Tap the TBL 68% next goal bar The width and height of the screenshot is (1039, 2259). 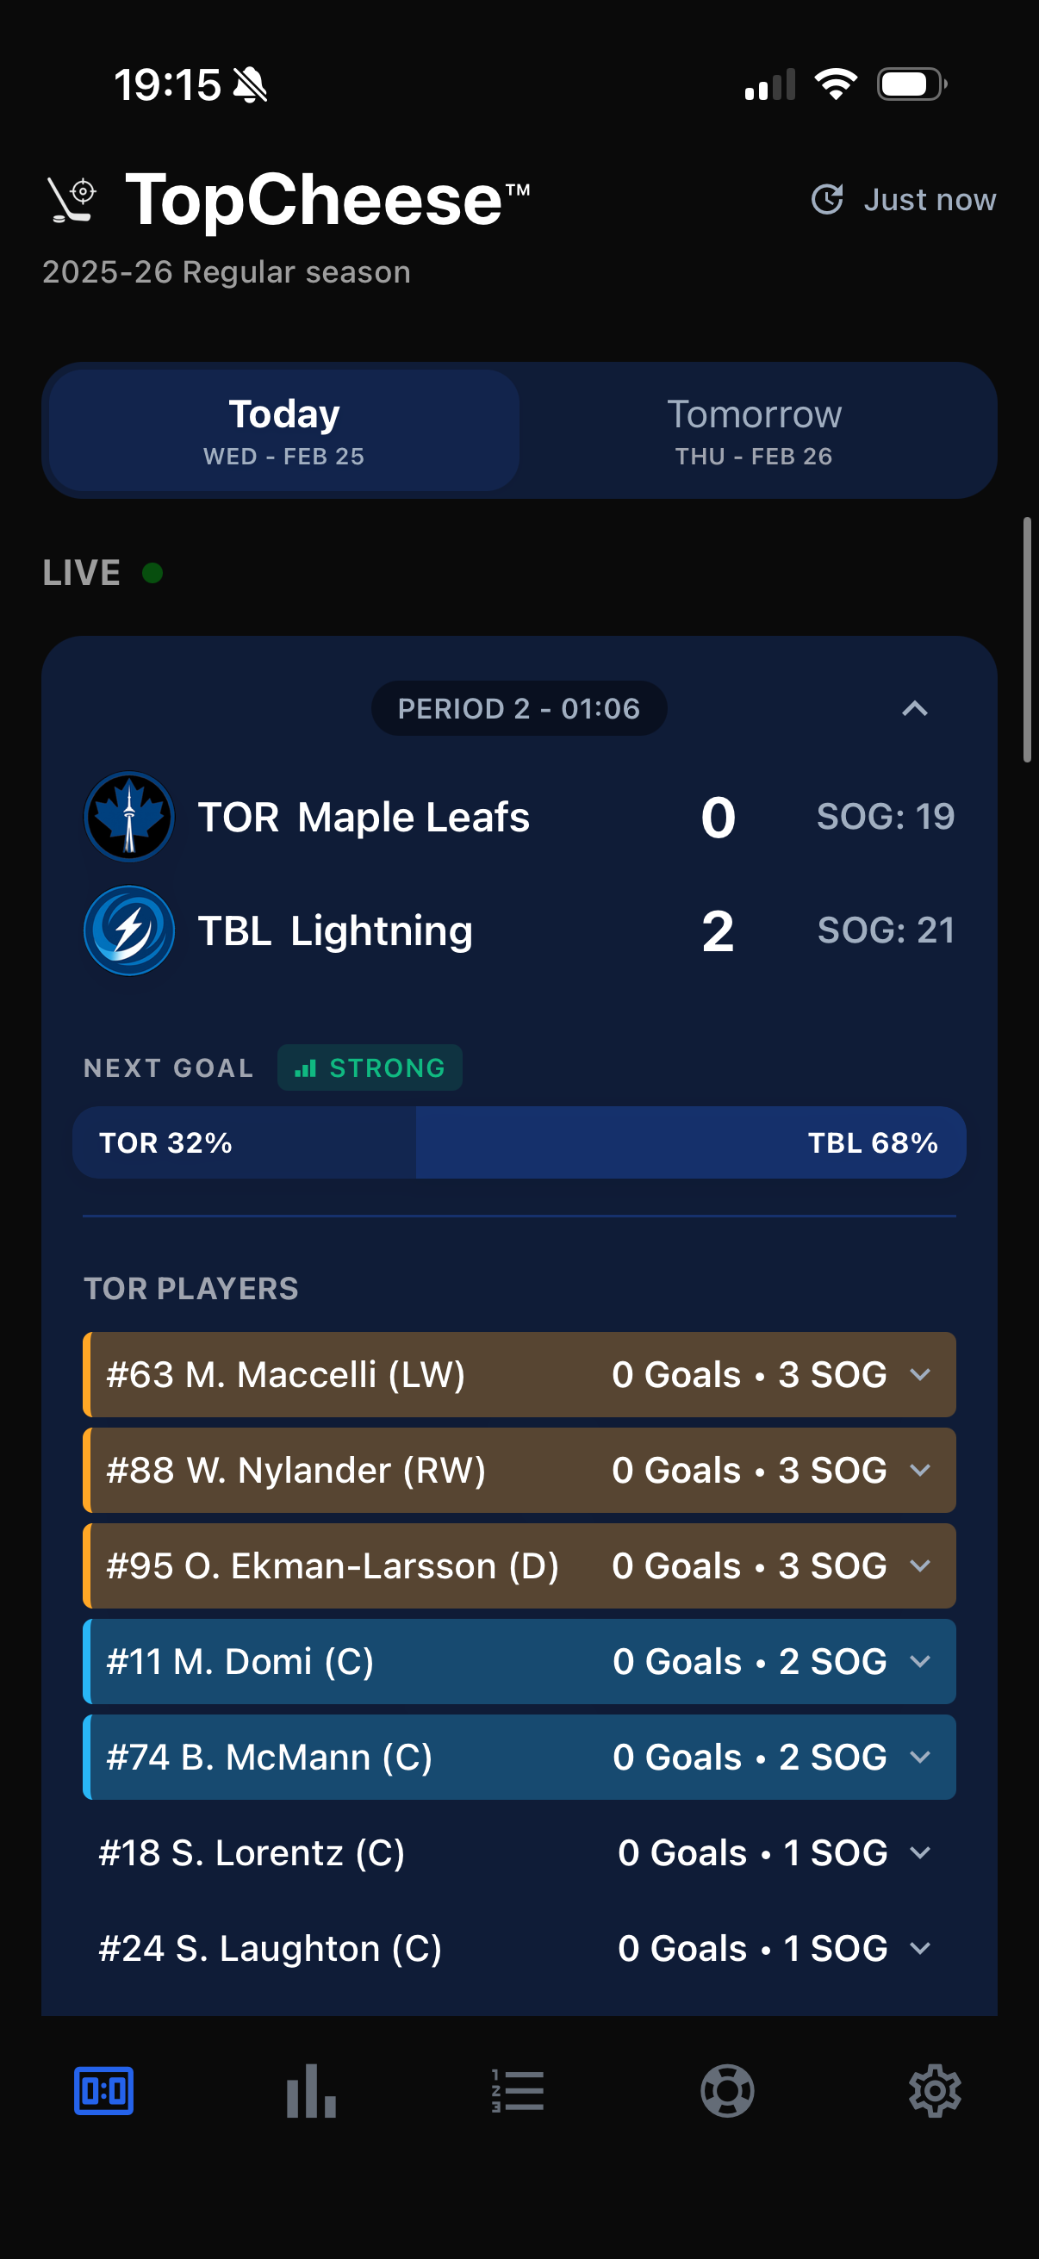click(x=691, y=1142)
